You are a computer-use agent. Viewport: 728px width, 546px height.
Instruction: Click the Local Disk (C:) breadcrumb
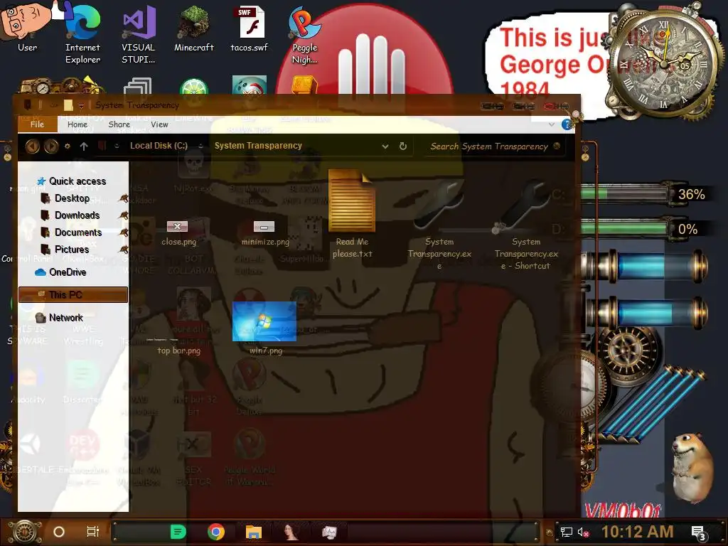click(x=159, y=146)
